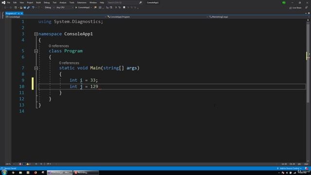Open the Debug menu
The height and width of the screenshot is (175, 311).
point(47,2)
